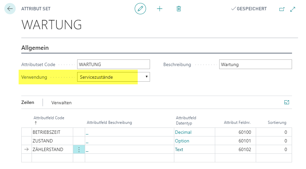The width and height of the screenshot is (306, 169).
Task: Open the Verwalten menu
Action: point(62,103)
